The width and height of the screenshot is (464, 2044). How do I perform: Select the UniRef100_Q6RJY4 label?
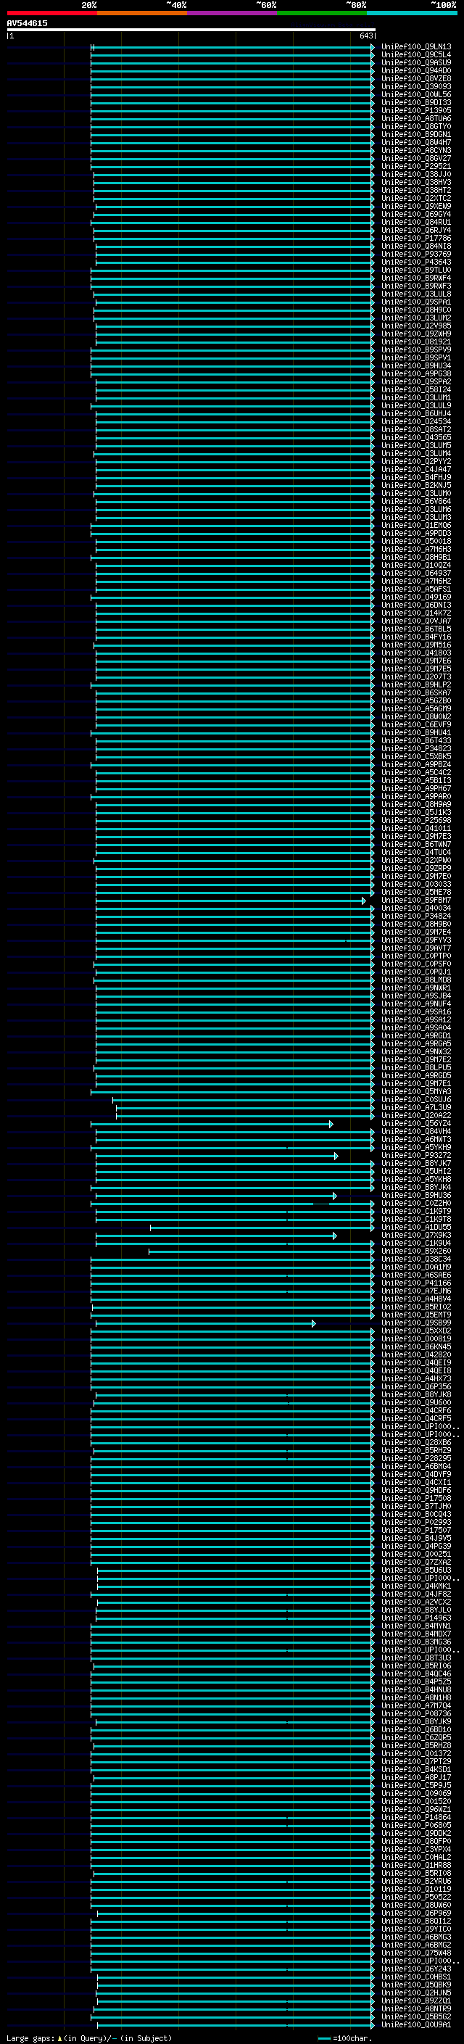pos(416,231)
